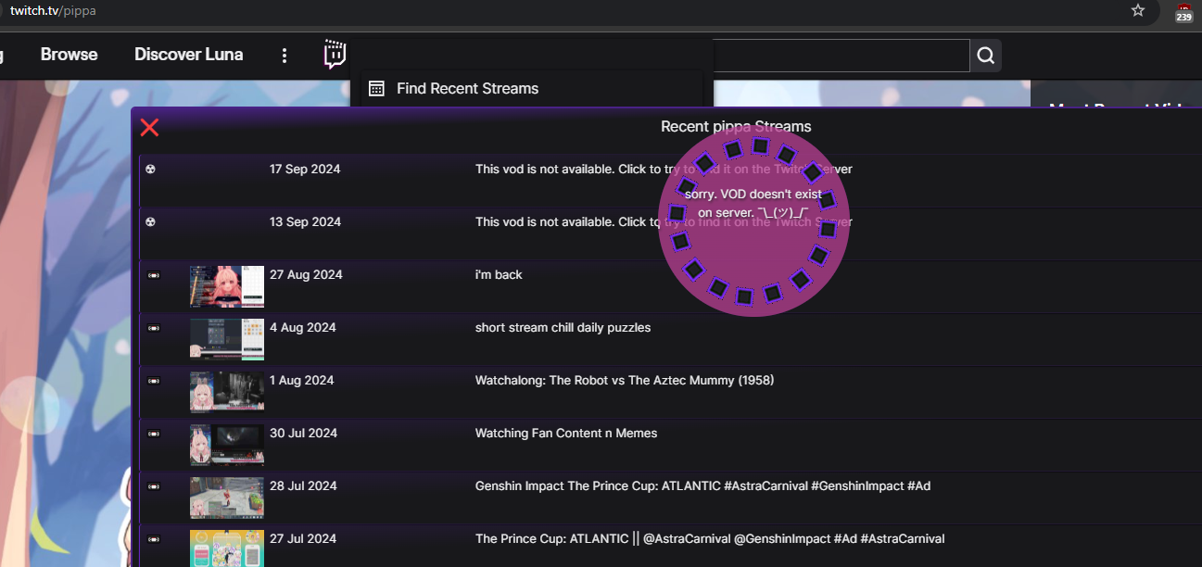
Task: Click the VOD icon on the 1 Aug 2024 row
Action: (153, 381)
